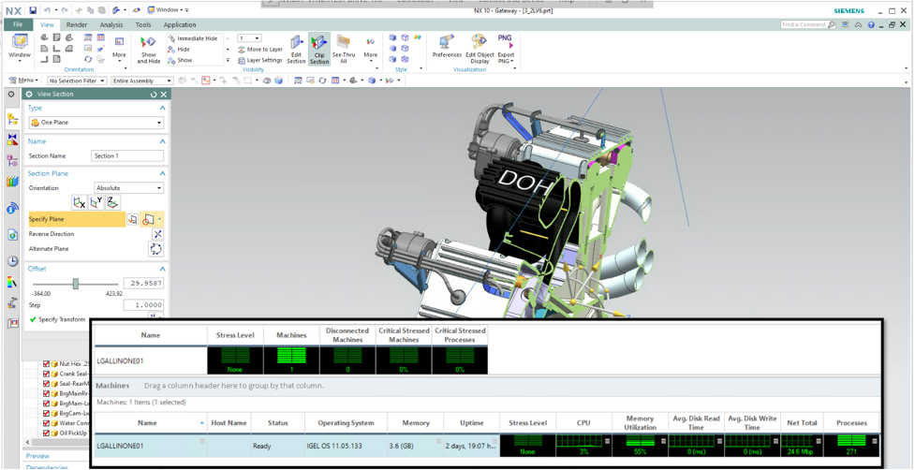Open the work layer number dropdown
Viewport: 915px width, 470px height.
[249, 38]
